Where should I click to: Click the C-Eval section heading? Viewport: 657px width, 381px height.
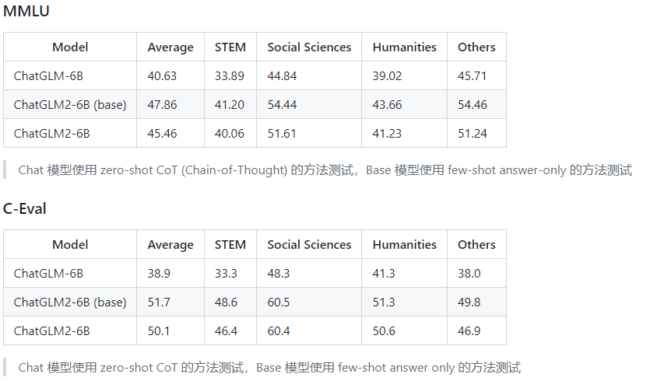(24, 208)
